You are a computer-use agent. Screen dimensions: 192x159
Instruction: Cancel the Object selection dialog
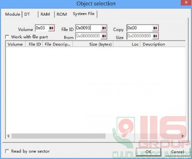[x=178, y=152]
